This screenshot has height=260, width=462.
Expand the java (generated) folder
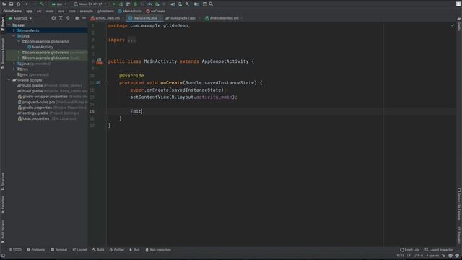tap(14, 64)
